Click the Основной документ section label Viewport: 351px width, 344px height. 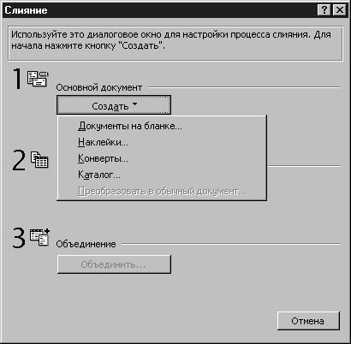99,87
